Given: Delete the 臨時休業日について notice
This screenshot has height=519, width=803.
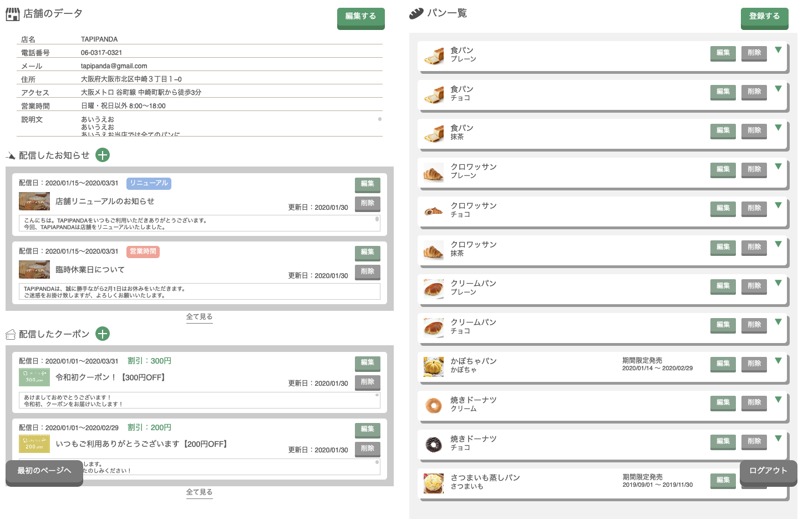Looking at the screenshot, I should point(367,271).
